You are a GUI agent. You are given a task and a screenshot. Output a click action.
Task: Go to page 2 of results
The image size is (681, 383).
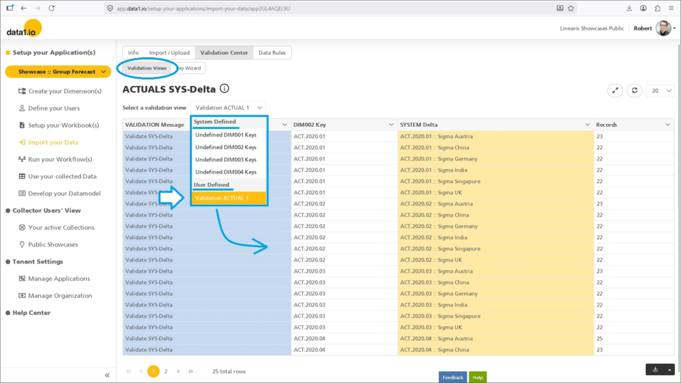point(166,372)
